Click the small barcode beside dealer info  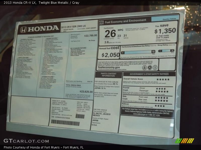(80, 116)
